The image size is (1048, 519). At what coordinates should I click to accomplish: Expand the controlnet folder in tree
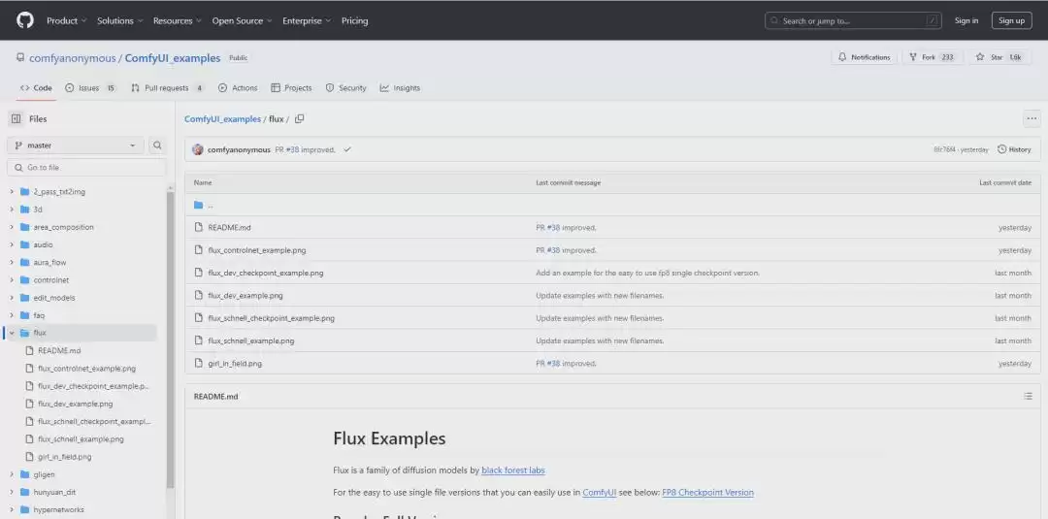tap(12, 280)
